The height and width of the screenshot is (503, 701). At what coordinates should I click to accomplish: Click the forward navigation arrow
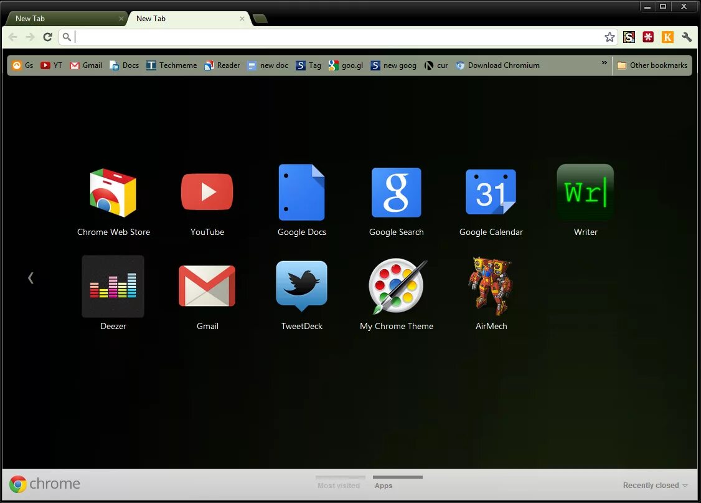click(30, 37)
